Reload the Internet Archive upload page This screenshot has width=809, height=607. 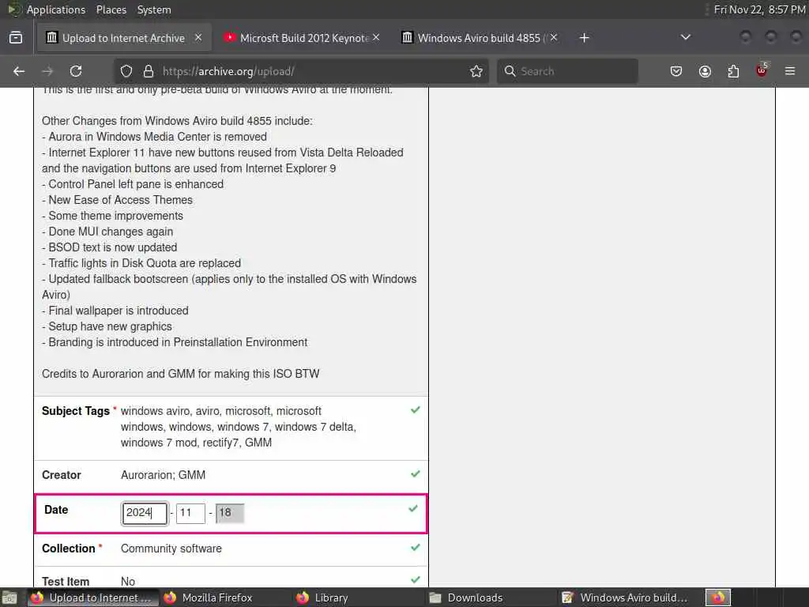(76, 71)
